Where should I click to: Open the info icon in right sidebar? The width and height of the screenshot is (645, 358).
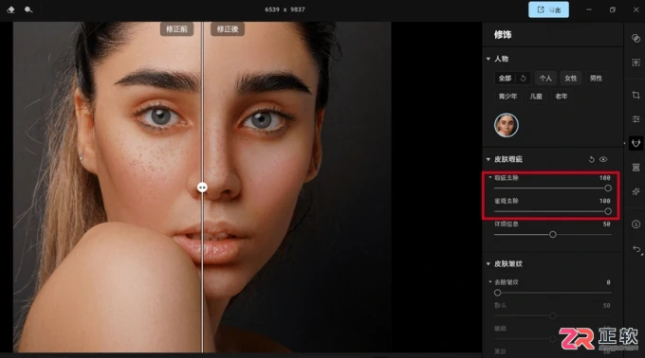[x=636, y=224]
